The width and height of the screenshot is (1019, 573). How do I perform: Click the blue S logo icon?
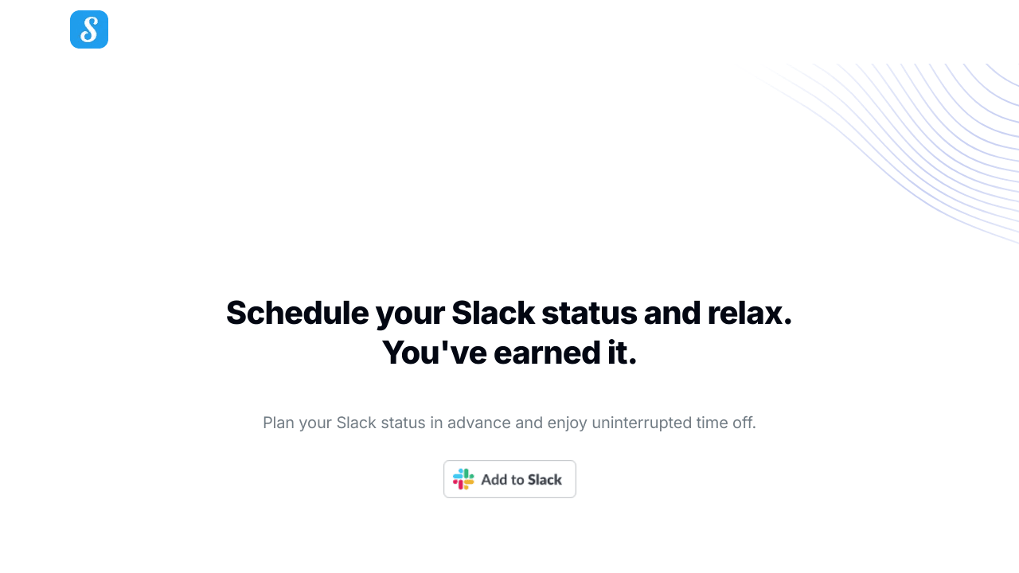(x=89, y=29)
